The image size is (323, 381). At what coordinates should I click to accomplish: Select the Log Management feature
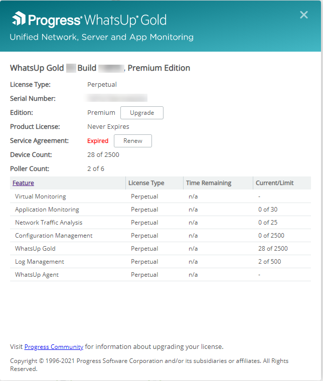[160, 262]
